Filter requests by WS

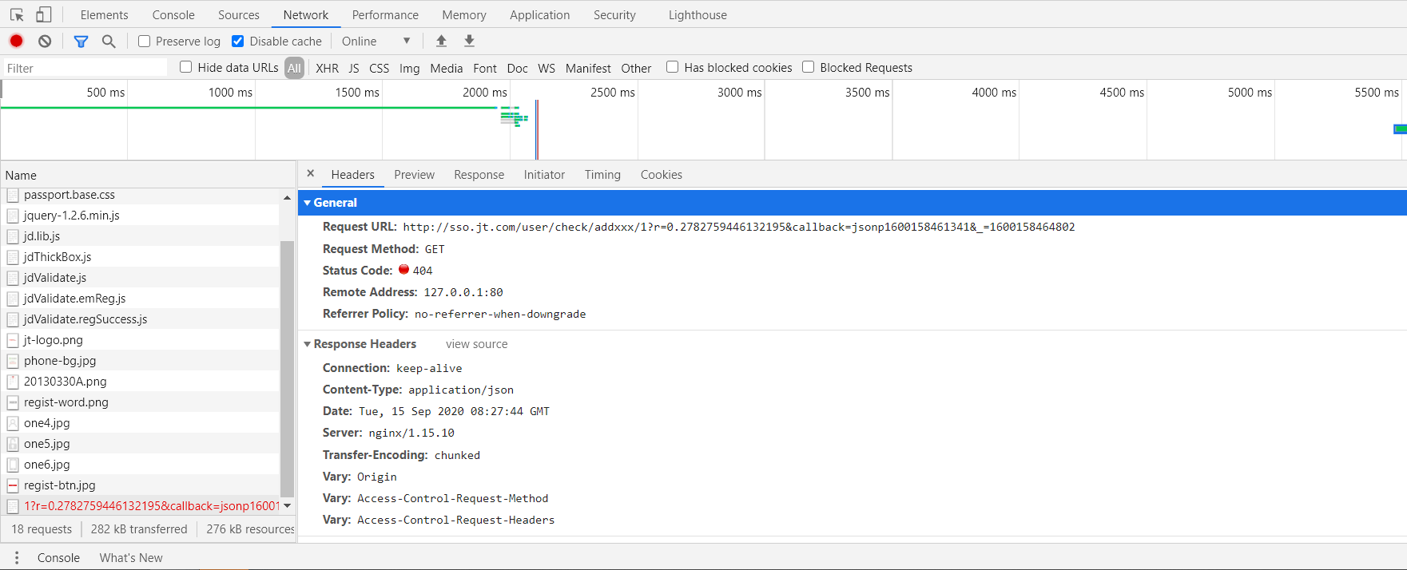(x=547, y=68)
